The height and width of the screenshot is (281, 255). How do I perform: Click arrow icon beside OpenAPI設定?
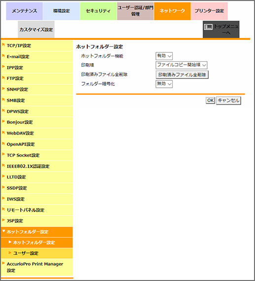pos(3,143)
